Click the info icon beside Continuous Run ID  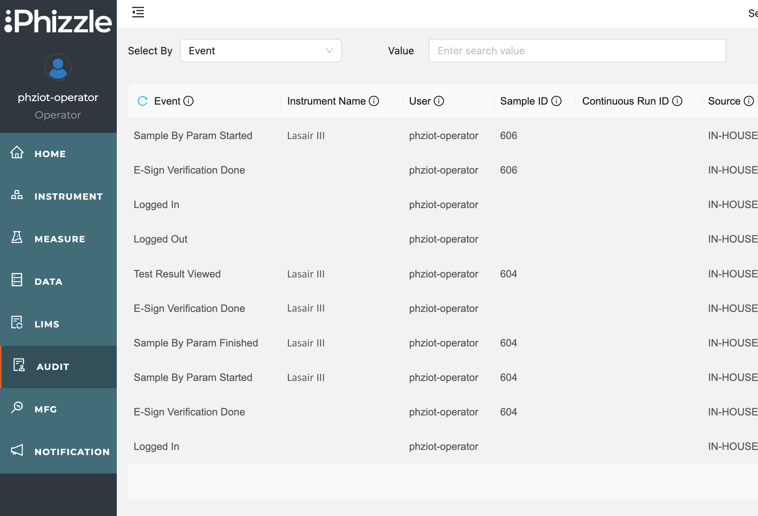pos(678,101)
